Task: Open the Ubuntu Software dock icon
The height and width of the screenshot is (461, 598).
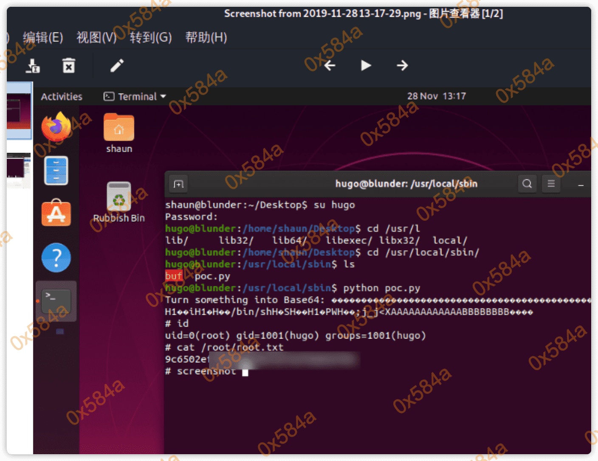Action: coord(56,213)
